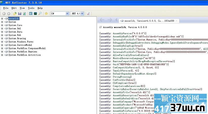Expand the System.Windows.Forms tree node
The width and height of the screenshot is (208, 114).
point(2,42)
